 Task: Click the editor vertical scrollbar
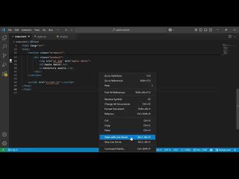pyautogui.click(x=238, y=109)
